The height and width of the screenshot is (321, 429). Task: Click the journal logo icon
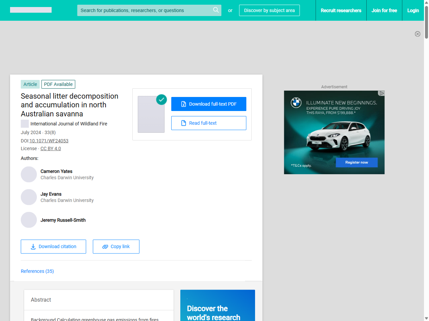click(x=25, y=124)
